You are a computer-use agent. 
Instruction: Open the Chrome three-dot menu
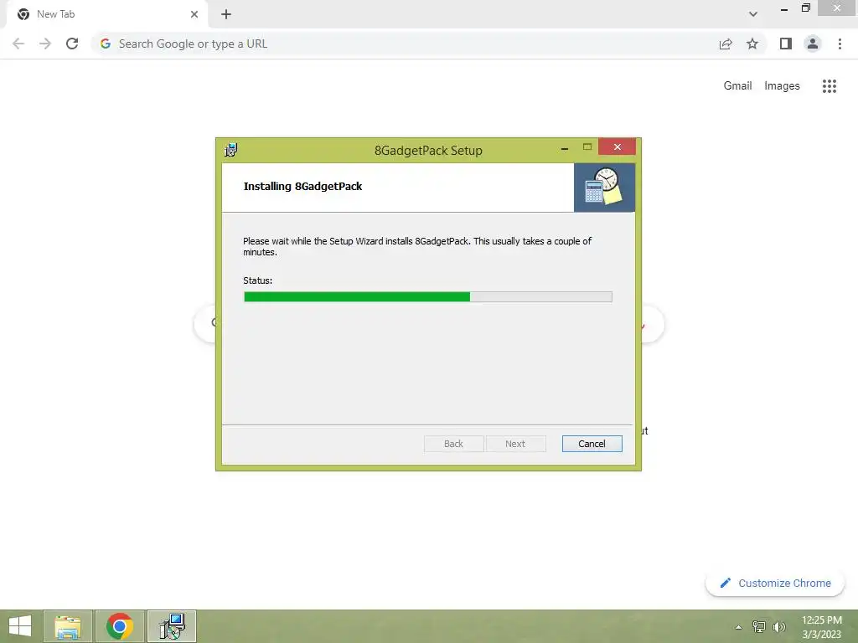click(x=840, y=44)
